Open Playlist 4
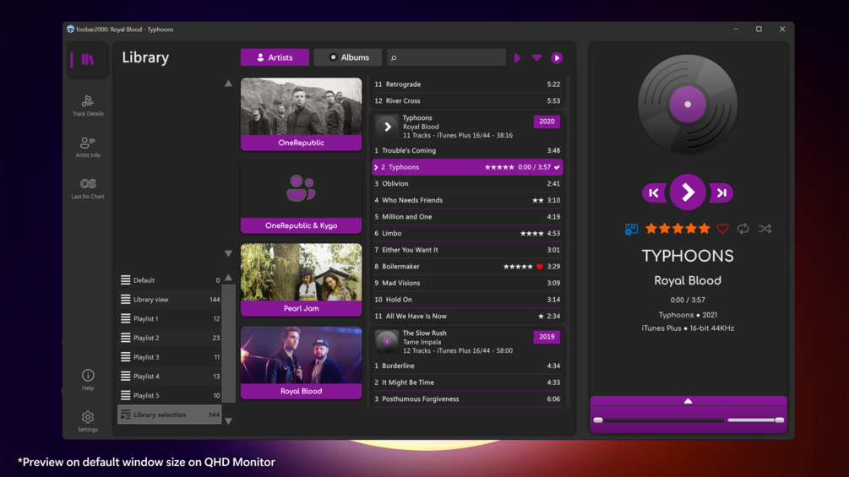 click(170, 376)
